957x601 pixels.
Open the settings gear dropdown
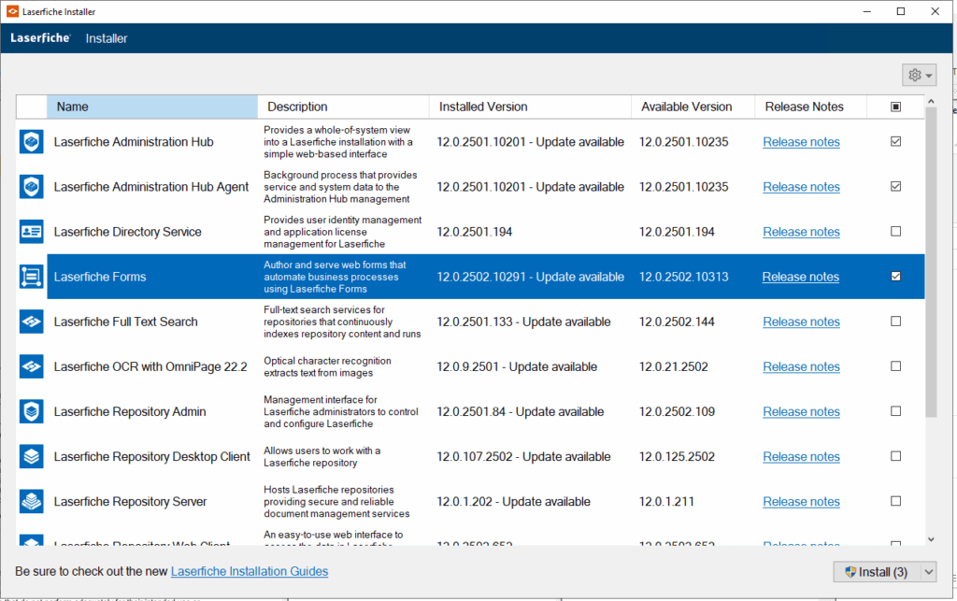click(x=919, y=76)
